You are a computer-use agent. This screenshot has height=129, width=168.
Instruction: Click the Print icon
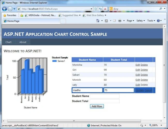click(120, 21)
